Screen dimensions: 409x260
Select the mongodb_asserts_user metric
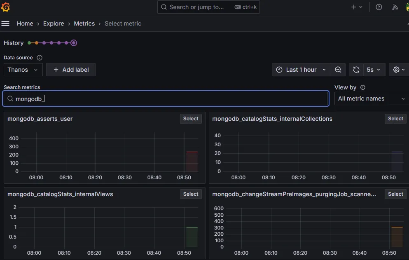[x=190, y=118]
